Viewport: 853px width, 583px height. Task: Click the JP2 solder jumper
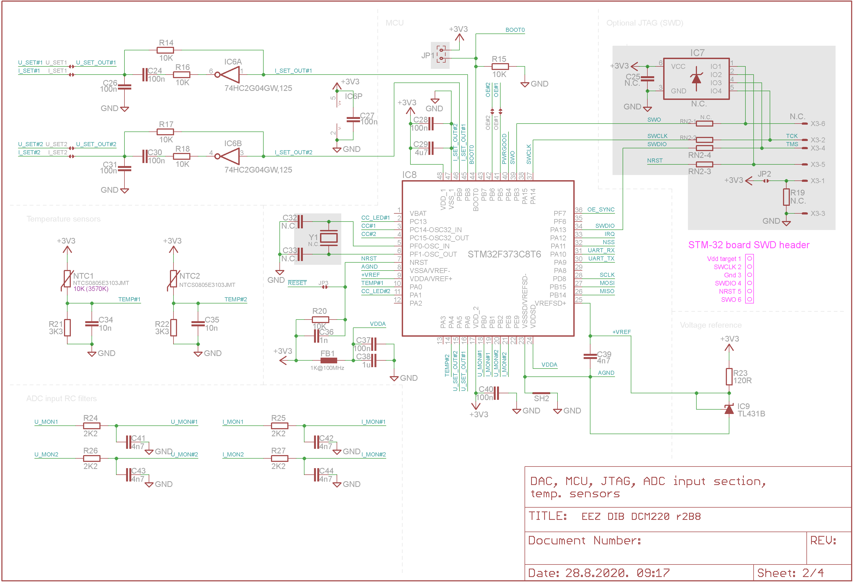tap(766, 181)
